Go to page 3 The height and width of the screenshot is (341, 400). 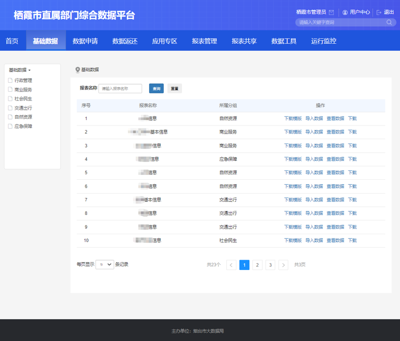[270, 265]
